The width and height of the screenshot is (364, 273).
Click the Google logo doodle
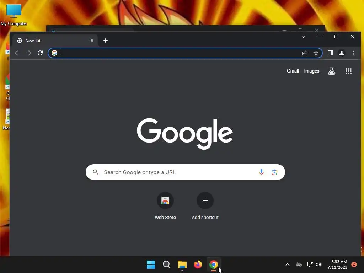(x=185, y=134)
